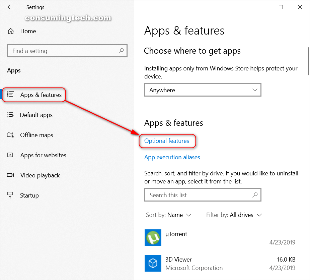This screenshot has height=280, width=310.
Task: Click the 16.0 KB size value
Action: [286, 260]
